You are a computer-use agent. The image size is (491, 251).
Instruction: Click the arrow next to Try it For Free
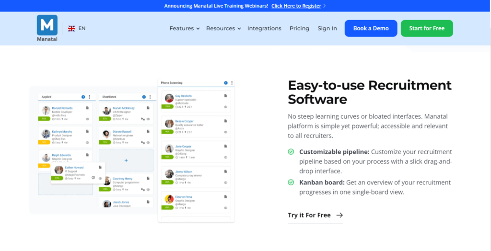[x=339, y=215]
